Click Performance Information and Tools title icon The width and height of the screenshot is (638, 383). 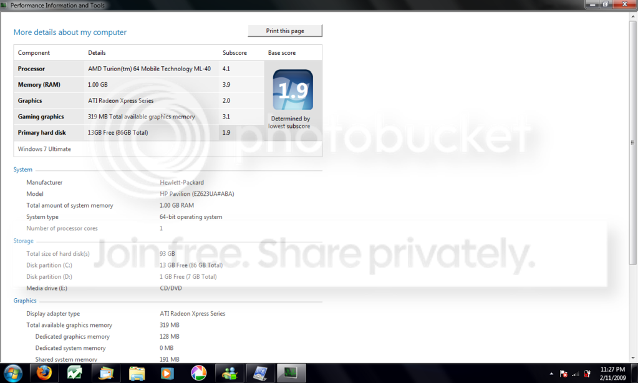click(x=4, y=5)
